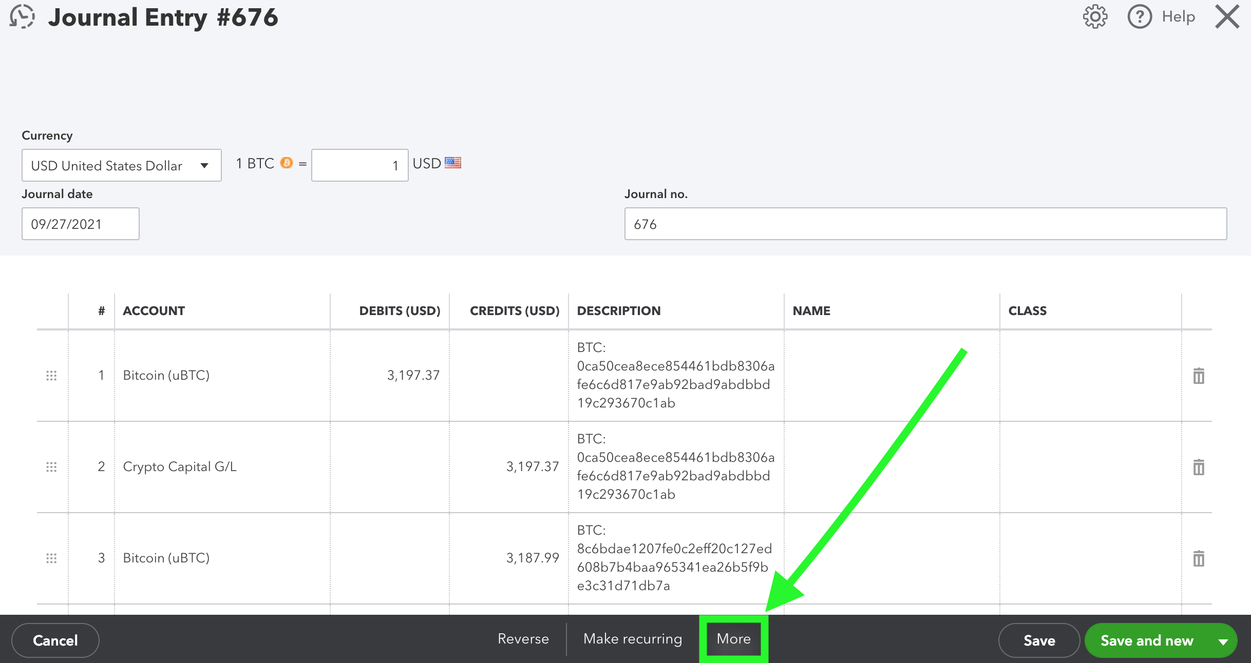
Task: Click the row number 2 cell
Action: pyautogui.click(x=91, y=467)
